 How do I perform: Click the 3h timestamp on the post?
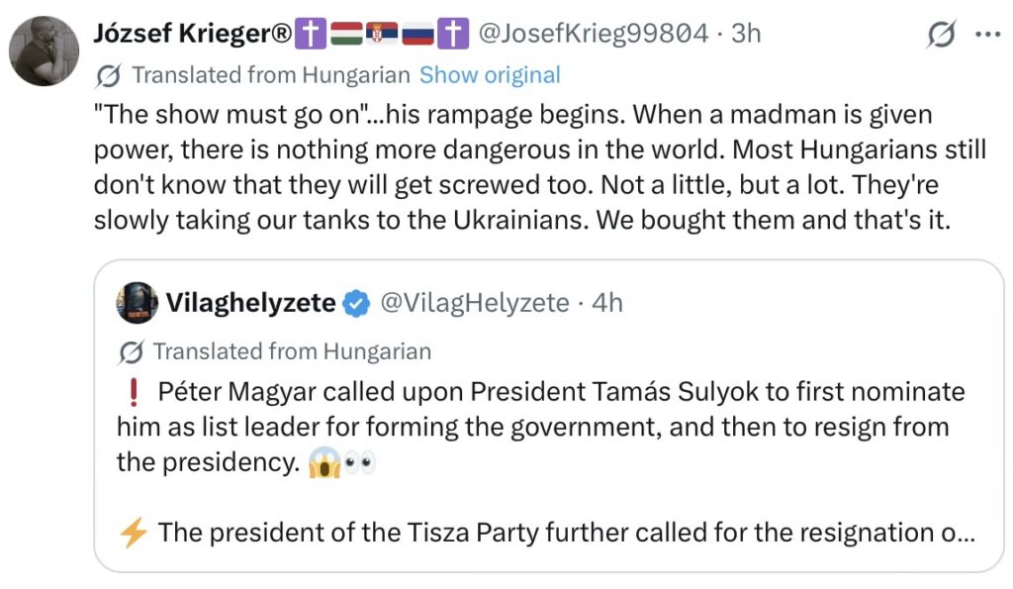click(746, 34)
